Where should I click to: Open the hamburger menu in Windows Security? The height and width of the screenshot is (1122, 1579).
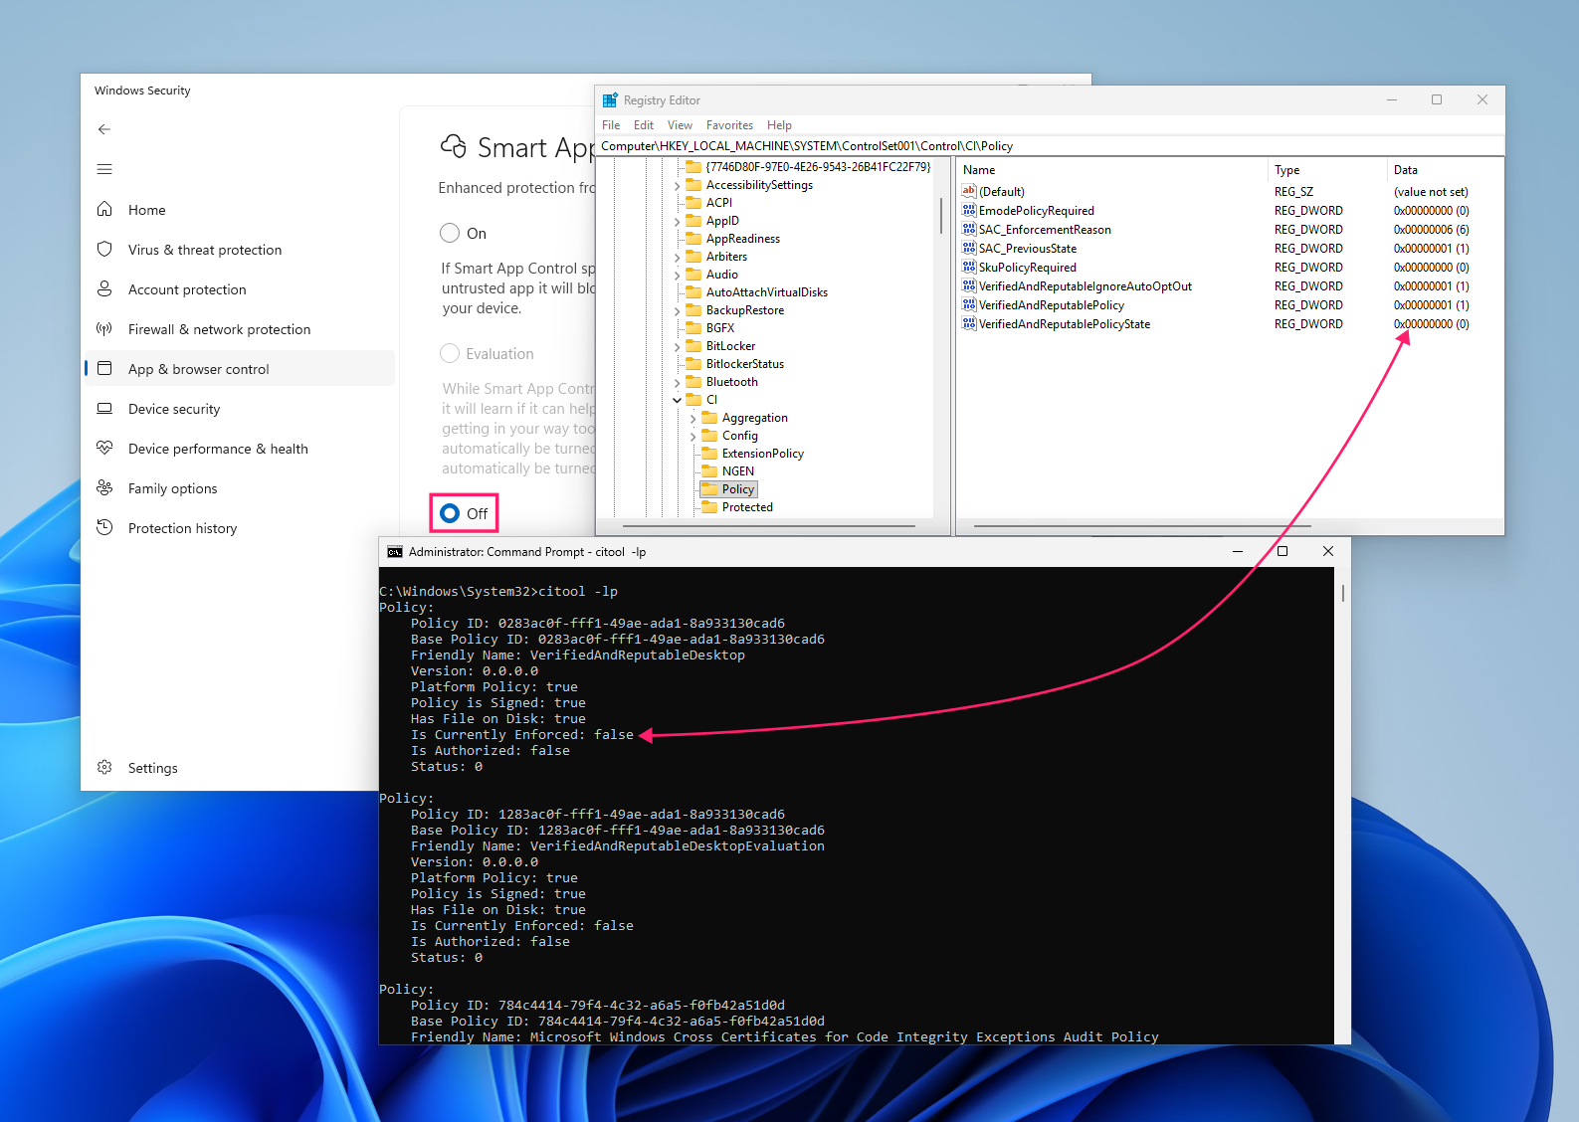pos(104,169)
